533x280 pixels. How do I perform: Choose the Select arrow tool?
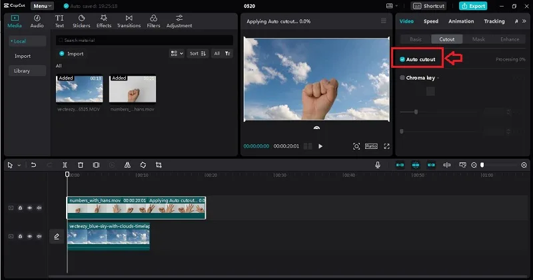click(x=10, y=165)
